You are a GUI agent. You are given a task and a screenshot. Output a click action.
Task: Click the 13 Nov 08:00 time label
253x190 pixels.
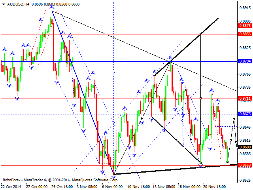click(x=163, y=187)
